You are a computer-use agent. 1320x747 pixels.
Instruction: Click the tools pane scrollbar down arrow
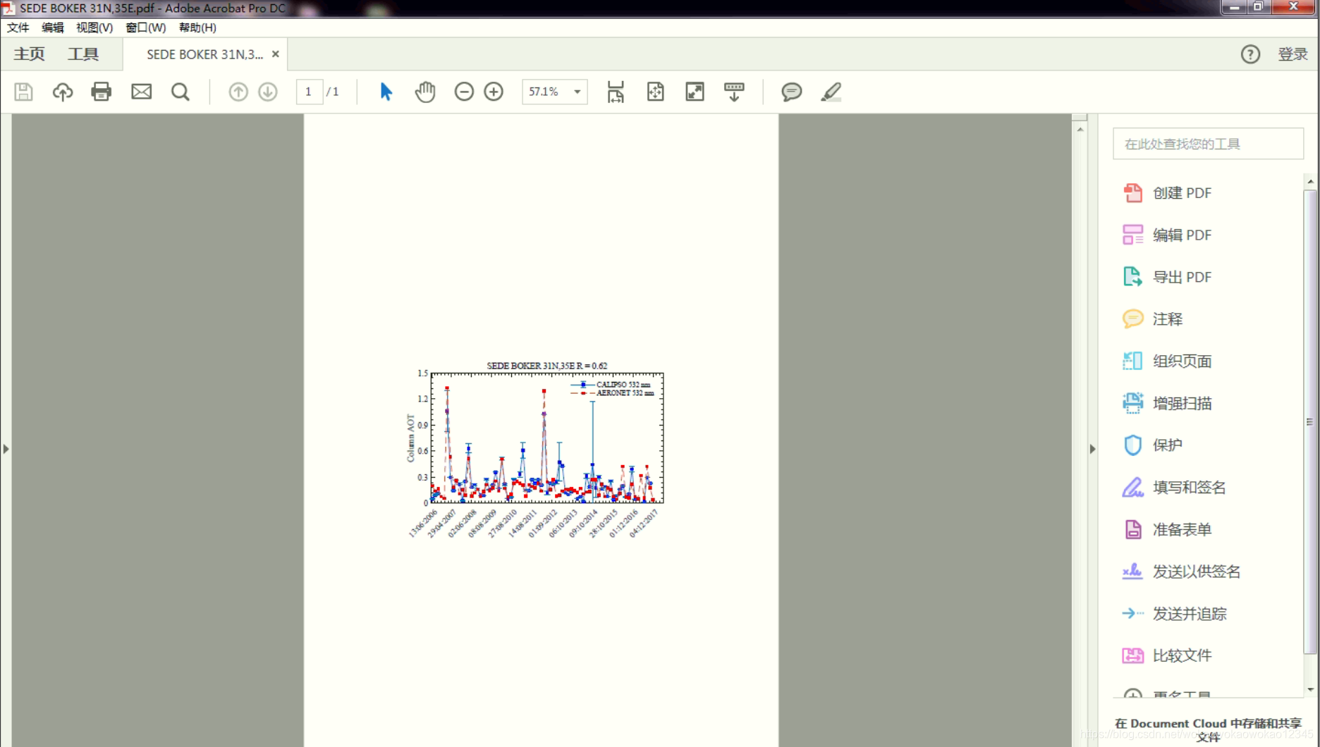pos(1310,689)
